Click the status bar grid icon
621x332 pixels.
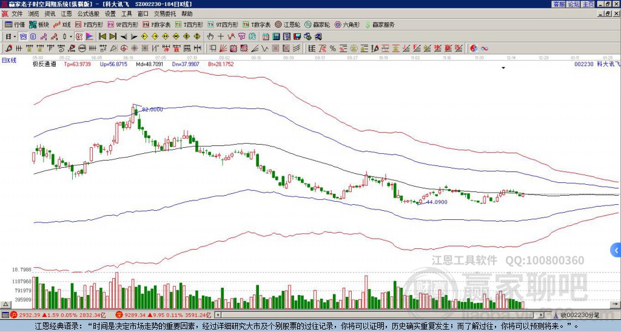(x=5, y=316)
